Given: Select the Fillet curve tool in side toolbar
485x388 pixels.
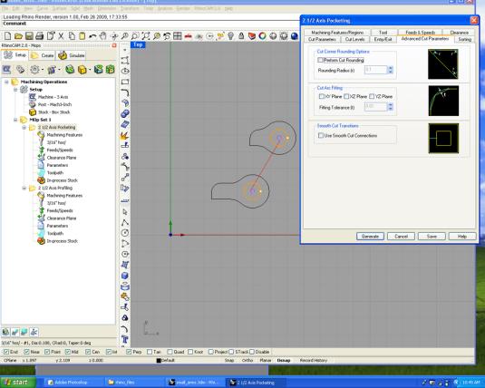Looking at the screenshot, I should pos(125,92).
